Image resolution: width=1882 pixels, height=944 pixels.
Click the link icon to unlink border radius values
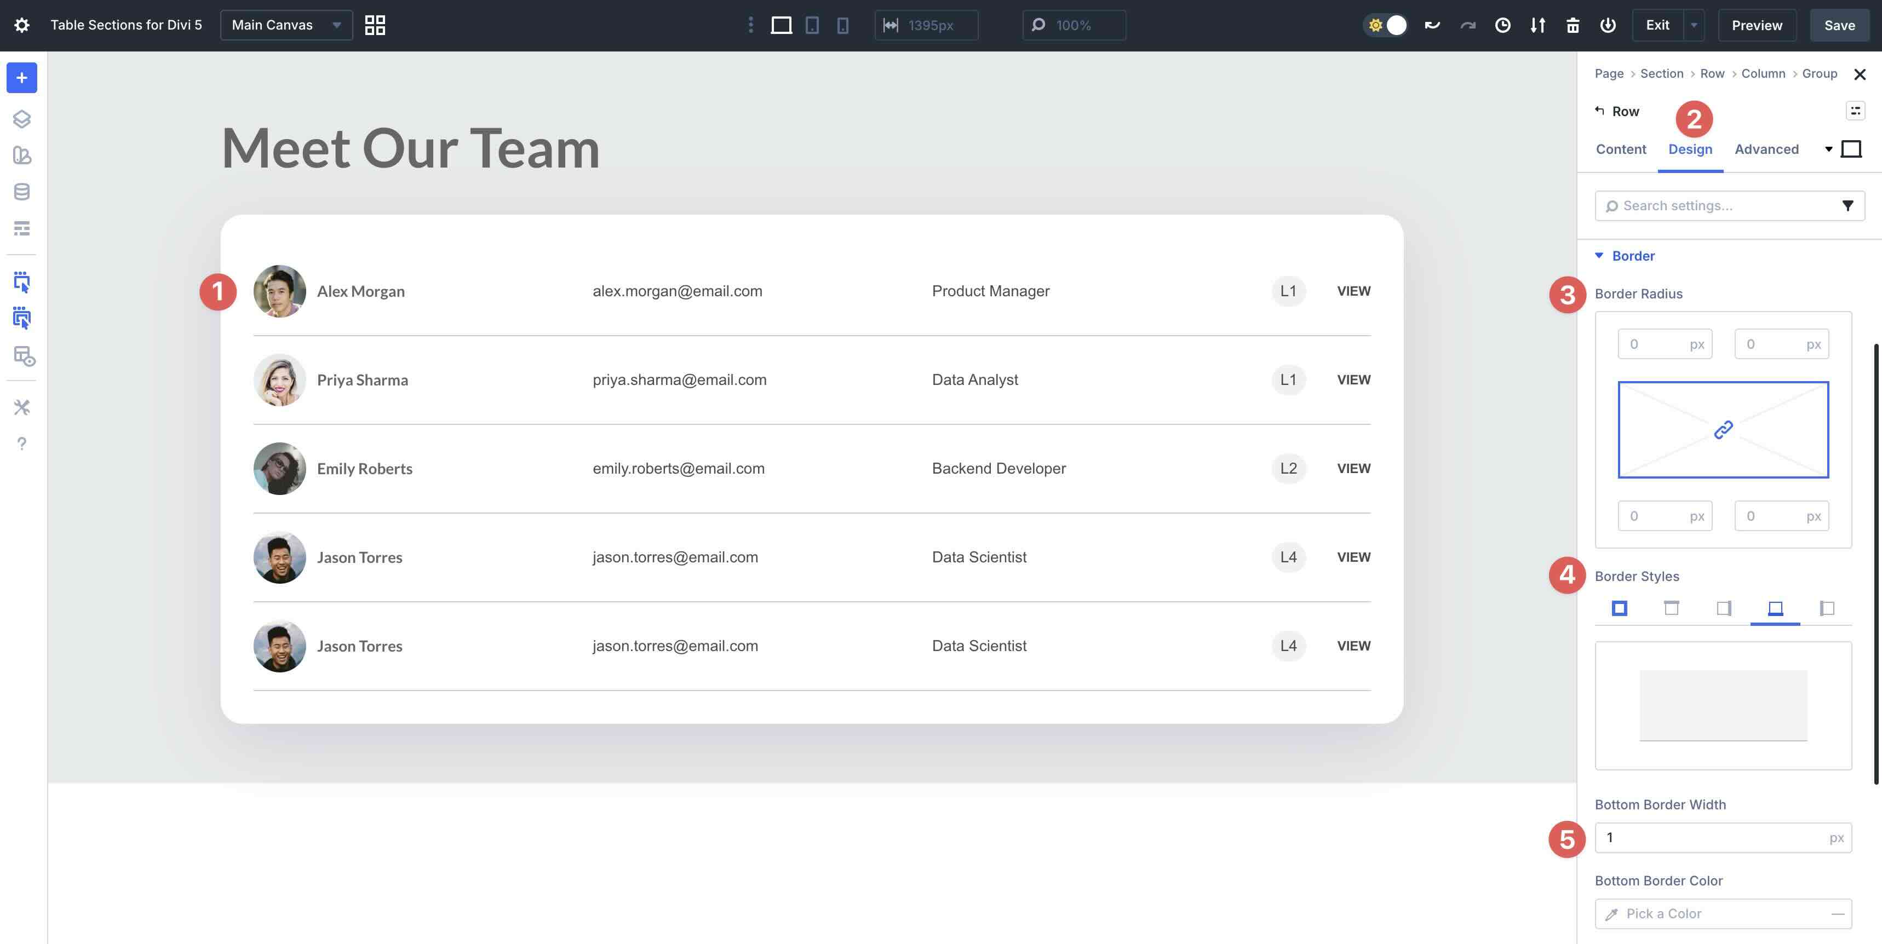tap(1723, 430)
